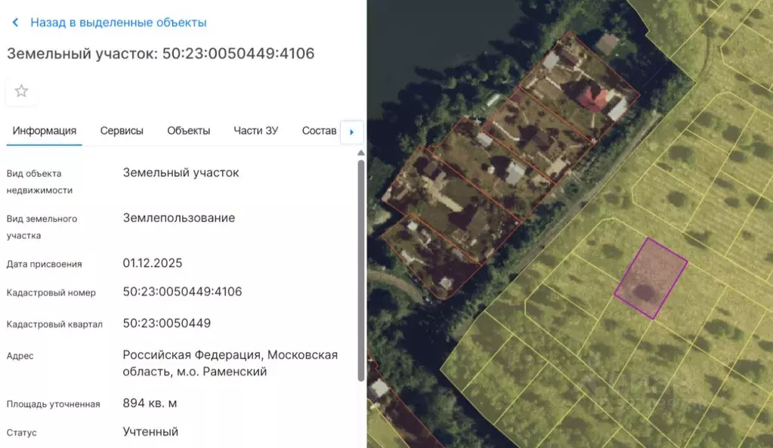Viewport: 773px width, 448px height.
Task: Click the date value '01.12.2025'
Action: tap(153, 263)
